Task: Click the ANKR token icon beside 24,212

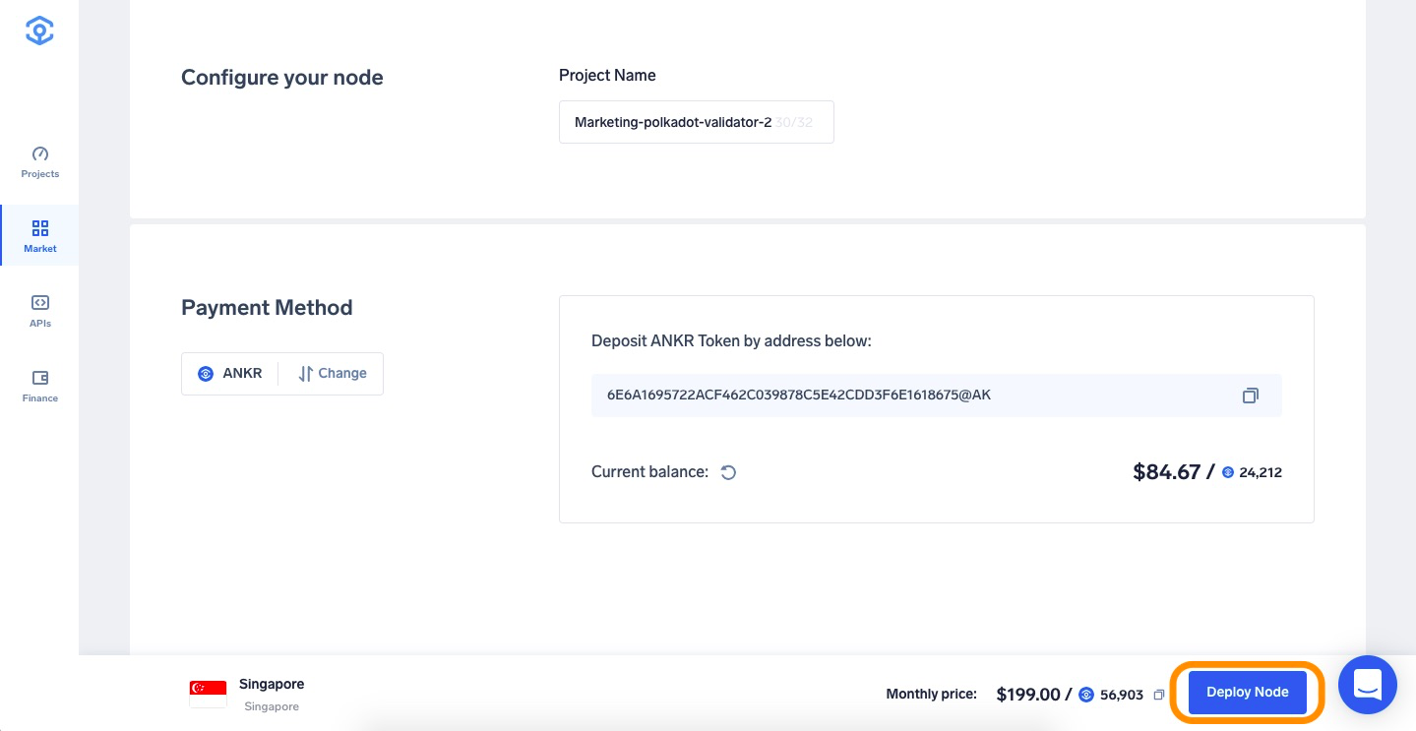Action: pos(1227,472)
